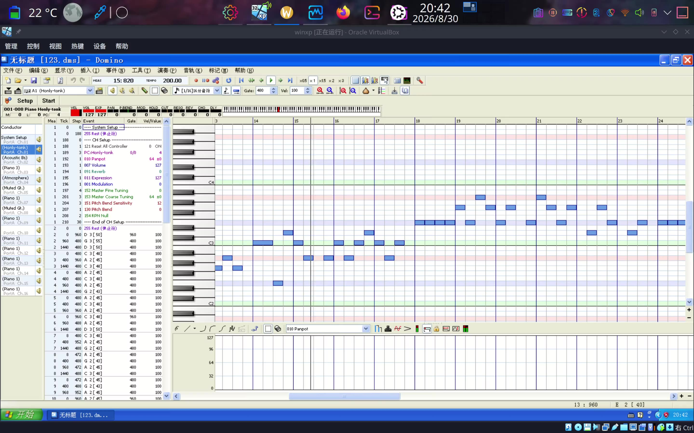Image resolution: width=694 pixels, height=433 pixels.
Task: Open the 1/16 note quantize dropdown
Action: [217, 91]
